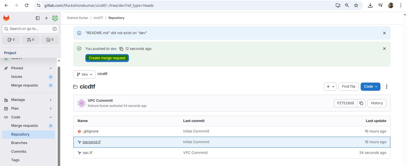Open Branches in the sidebar

(x=19, y=143)
